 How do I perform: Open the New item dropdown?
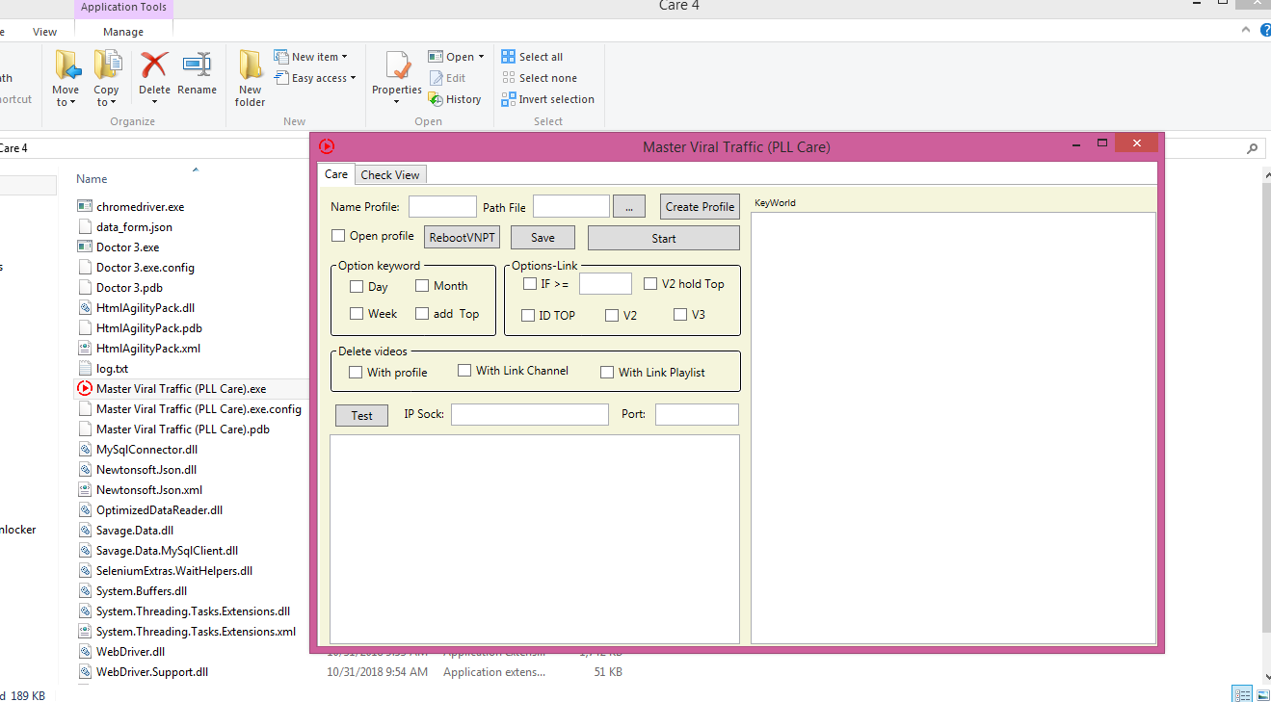point(310,57)
